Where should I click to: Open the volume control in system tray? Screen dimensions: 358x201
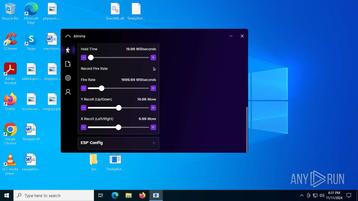click(322, 195)
